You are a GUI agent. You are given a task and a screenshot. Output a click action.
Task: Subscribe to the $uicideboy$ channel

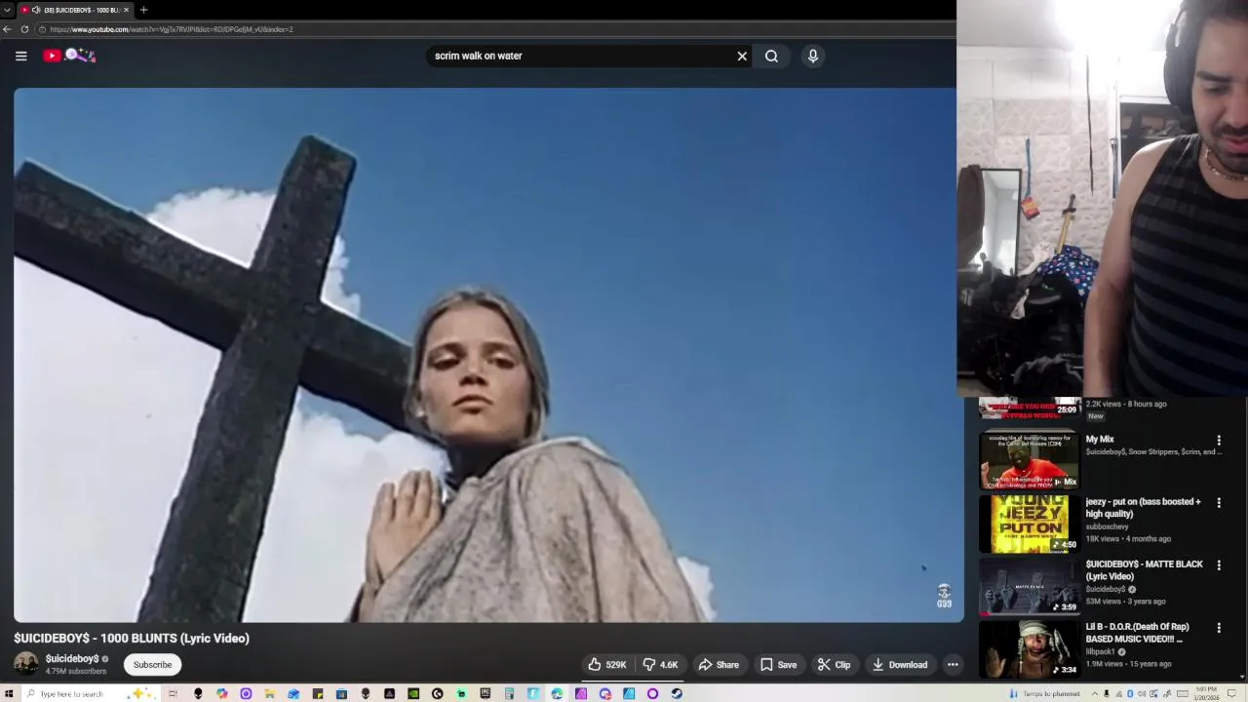pyautogui.click(x=152, y=665)
